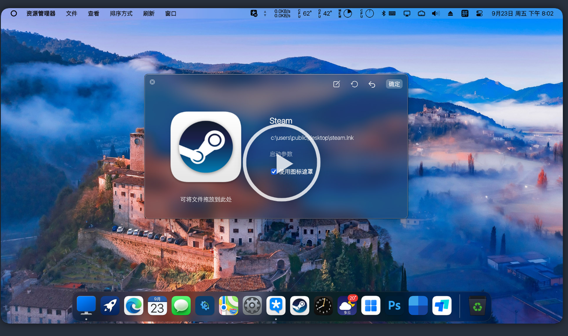
Task: Click the 刷新 menu item
Action: point(149,14)
